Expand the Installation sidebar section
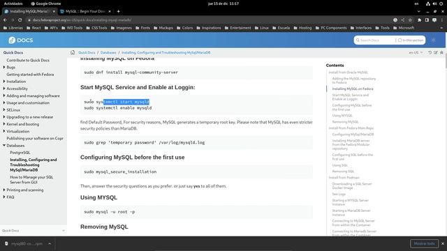Image resolution: width=447 pixels, height=251 pixels. coord(4,82)
